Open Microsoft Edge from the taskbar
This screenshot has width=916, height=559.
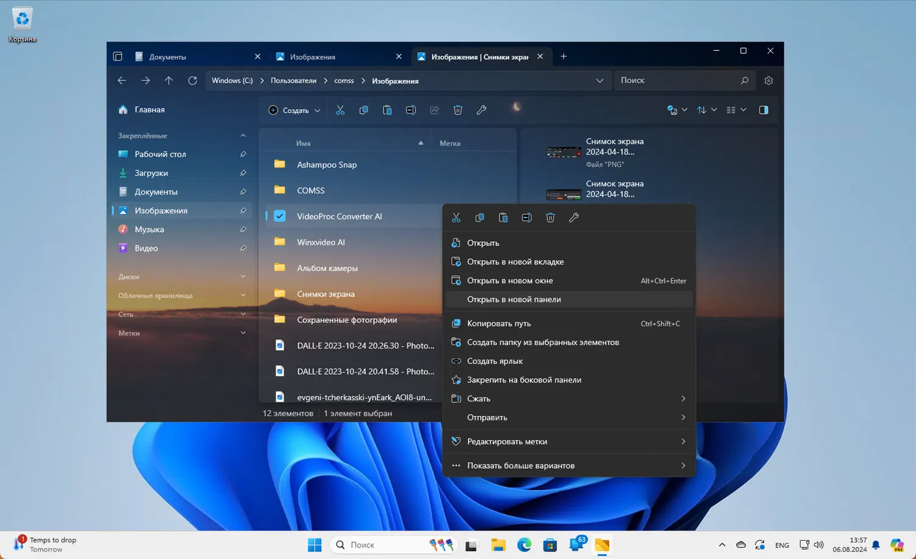point(524,545)
